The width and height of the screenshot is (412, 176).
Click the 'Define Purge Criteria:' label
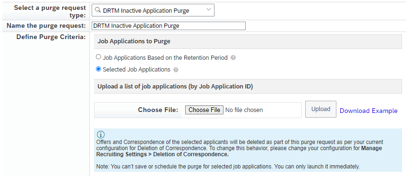51,37
